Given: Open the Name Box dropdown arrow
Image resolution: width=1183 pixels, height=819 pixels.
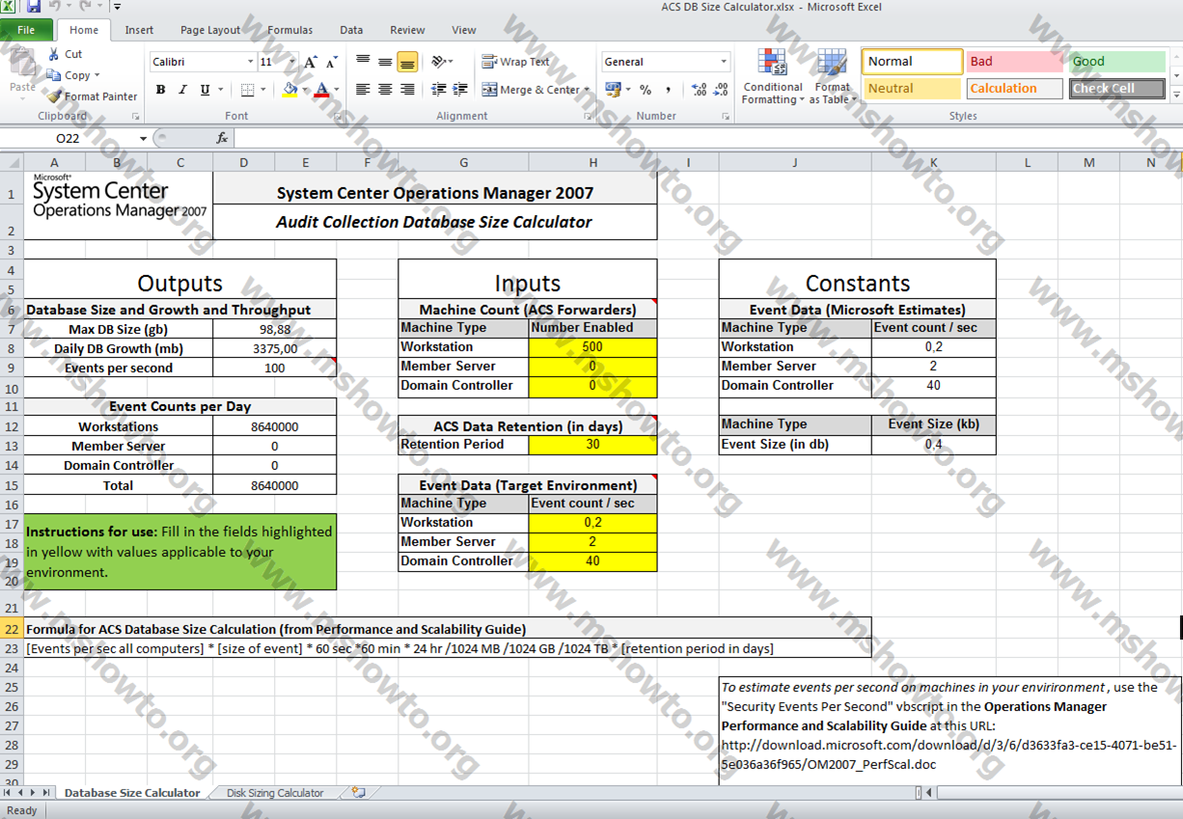Looking at the screenshot, I should [143, 138].
